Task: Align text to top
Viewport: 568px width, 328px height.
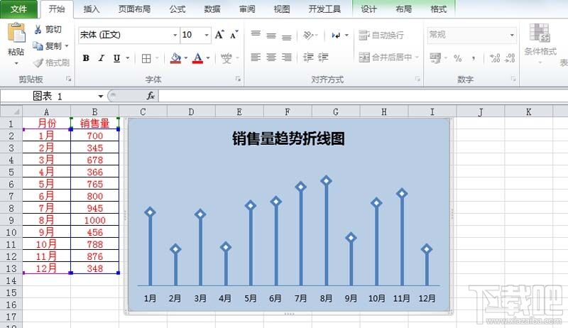Action: point(256,35)
